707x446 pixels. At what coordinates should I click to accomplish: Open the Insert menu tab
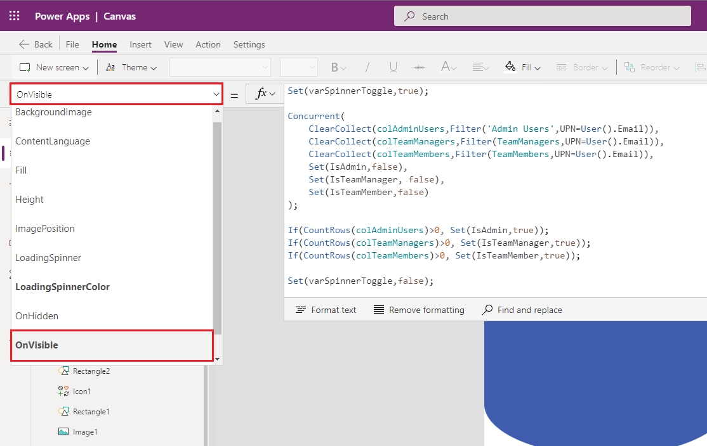[x=140, y=44]
